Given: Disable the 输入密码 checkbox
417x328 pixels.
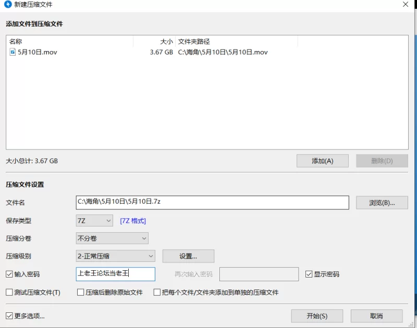Looking at the screenshot, I should click(x=9, y=274).
